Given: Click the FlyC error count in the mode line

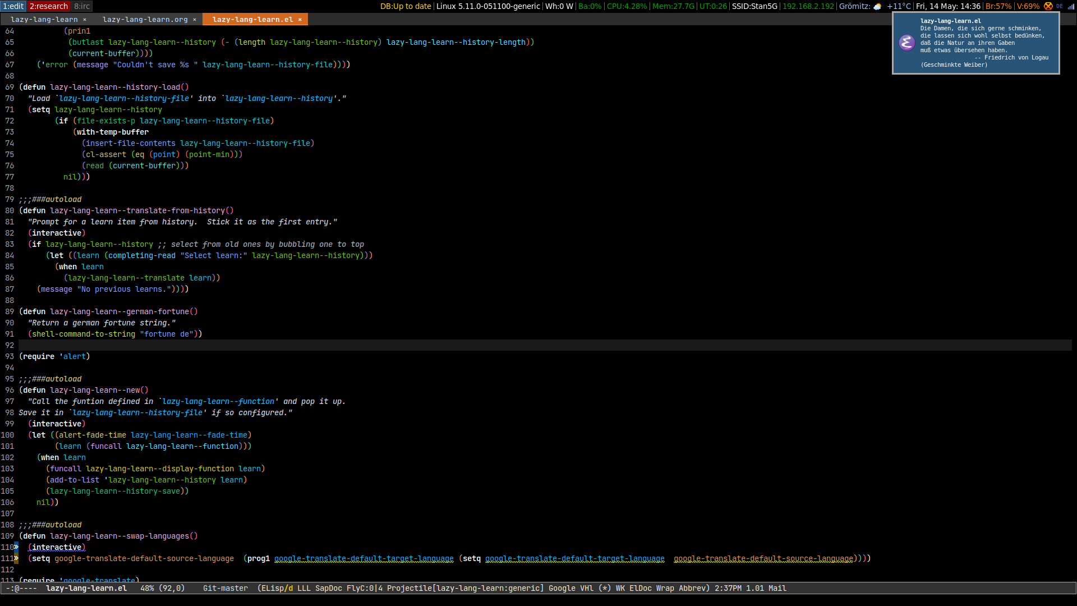Looking at the screenshot, I should tap(364, 588).
